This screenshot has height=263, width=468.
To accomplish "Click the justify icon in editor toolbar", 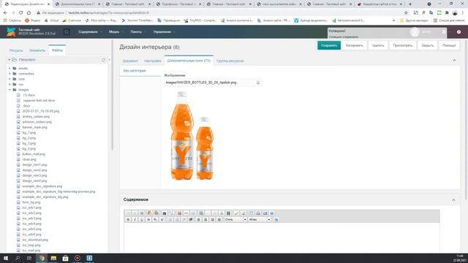I will click(219, 219).
